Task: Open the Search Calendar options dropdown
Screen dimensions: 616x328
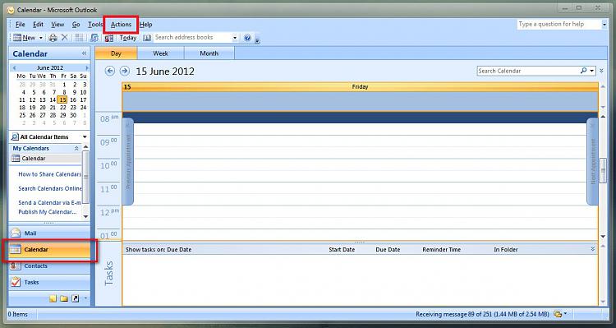Action: (591, 71)
